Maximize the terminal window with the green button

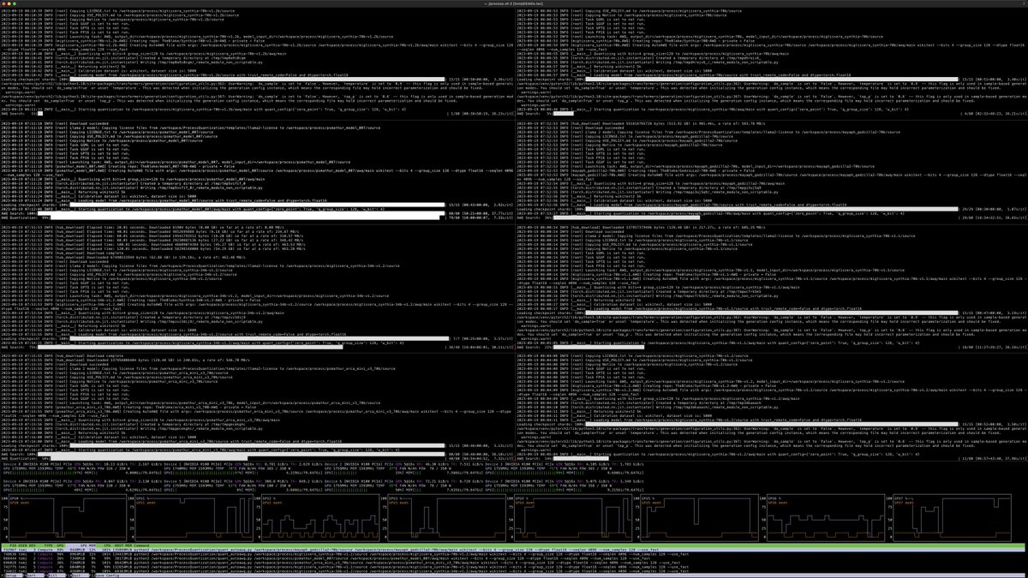(x=15, y=3)
